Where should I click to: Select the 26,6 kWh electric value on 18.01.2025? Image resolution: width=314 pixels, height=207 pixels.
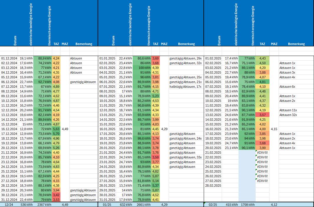pyautogui.click(x=125, y=138)
